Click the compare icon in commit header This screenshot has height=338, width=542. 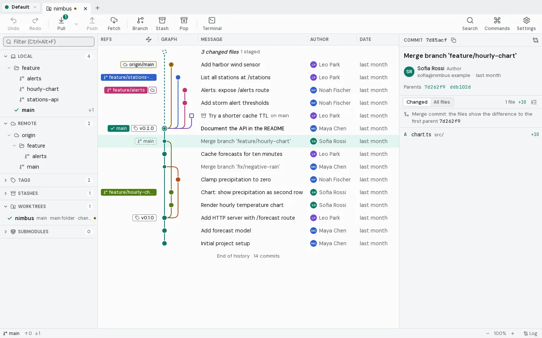535,40
